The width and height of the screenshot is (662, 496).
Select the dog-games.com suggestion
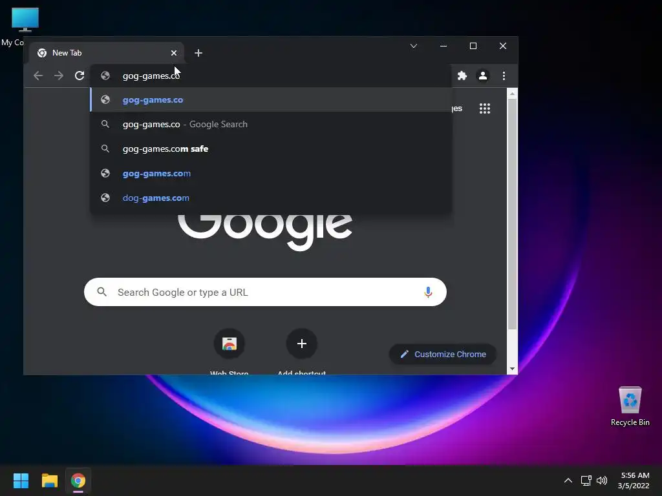pos(271,198)
